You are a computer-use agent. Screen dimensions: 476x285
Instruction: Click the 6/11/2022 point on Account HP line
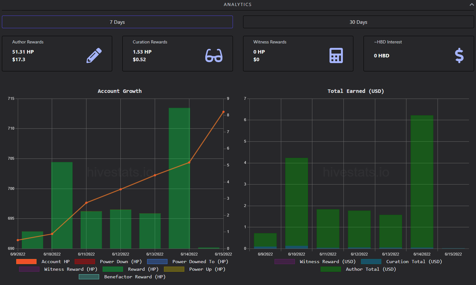coord(86,203)
